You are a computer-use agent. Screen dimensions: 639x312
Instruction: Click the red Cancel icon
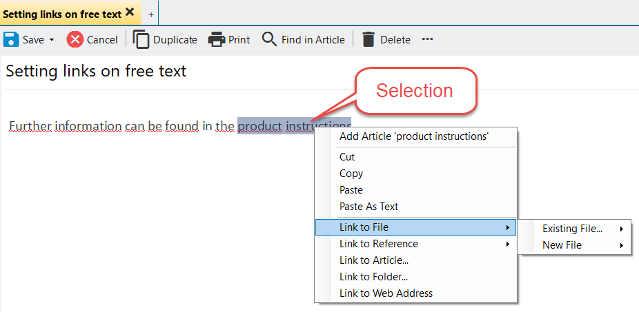pos(75,39)
